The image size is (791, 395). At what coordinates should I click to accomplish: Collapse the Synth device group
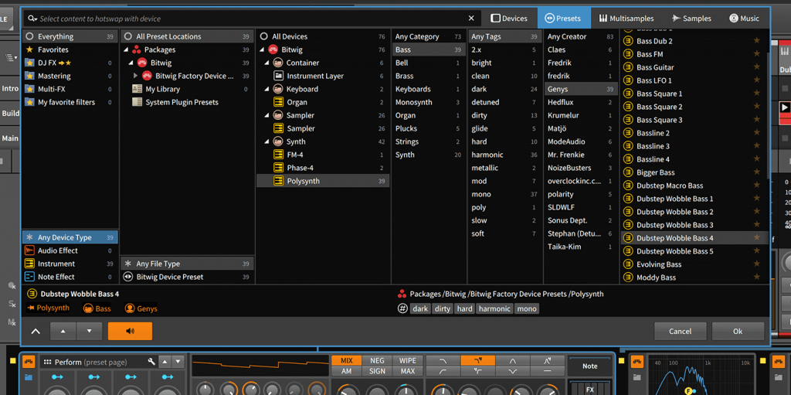tap(267, 141)
